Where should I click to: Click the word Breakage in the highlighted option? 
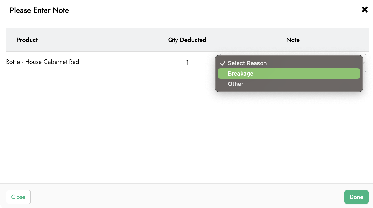[240, 74]
